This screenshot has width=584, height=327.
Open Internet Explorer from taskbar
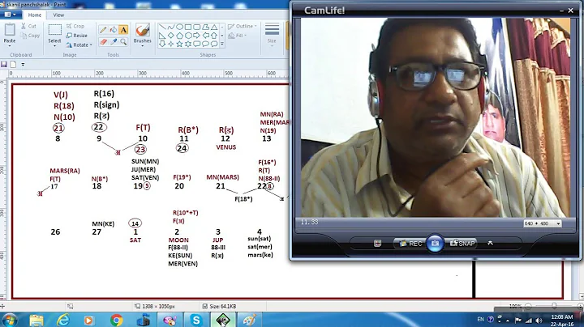[63, 320]
